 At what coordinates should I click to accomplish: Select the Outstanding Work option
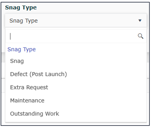(x=76, y=114)
